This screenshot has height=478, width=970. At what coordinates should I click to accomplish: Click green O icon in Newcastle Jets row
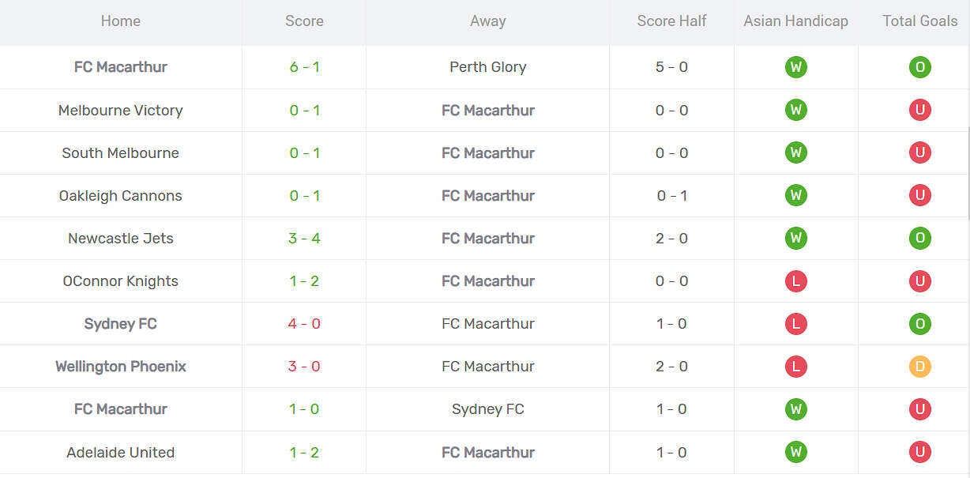pos(919,239)
